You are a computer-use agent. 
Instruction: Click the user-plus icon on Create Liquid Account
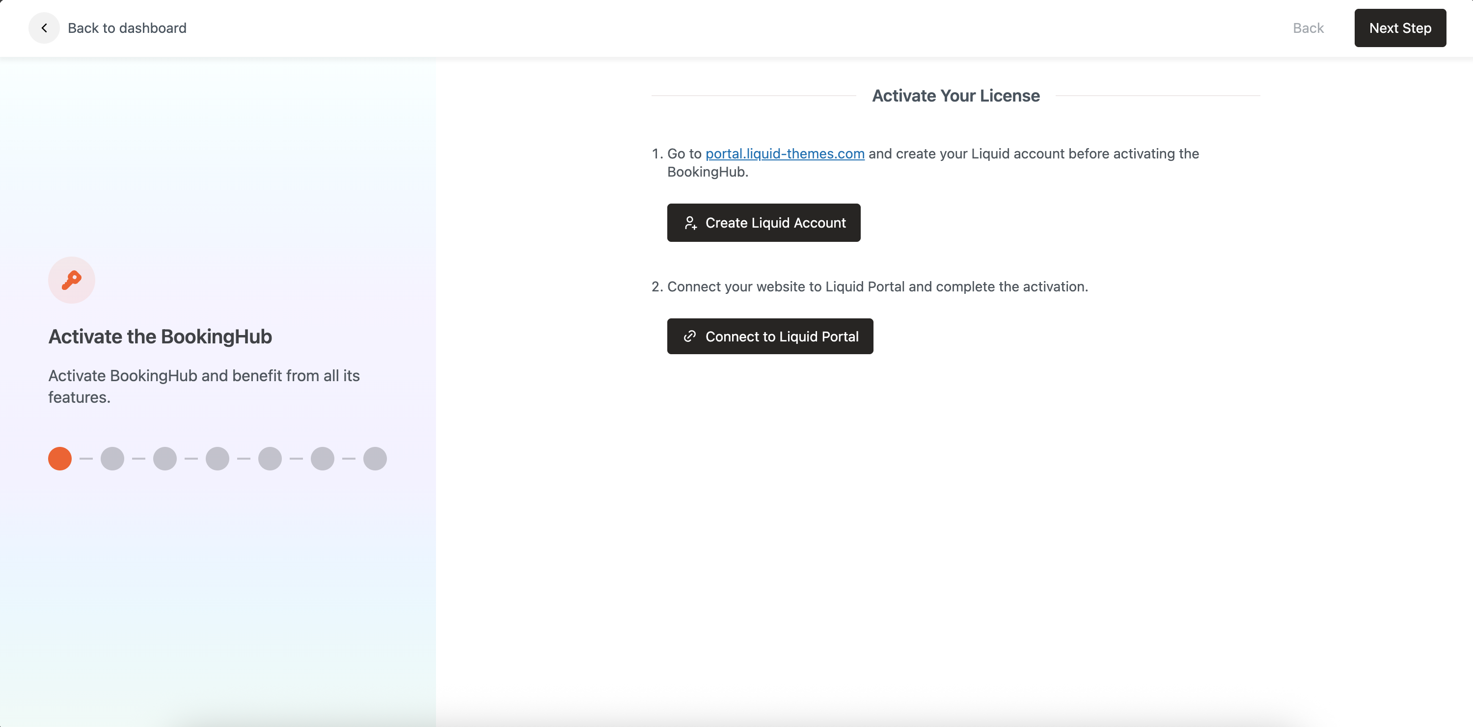[x=690, y=223]
